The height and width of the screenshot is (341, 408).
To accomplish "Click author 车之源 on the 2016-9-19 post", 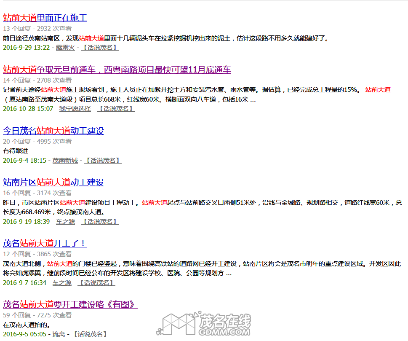I will point(65,222).
